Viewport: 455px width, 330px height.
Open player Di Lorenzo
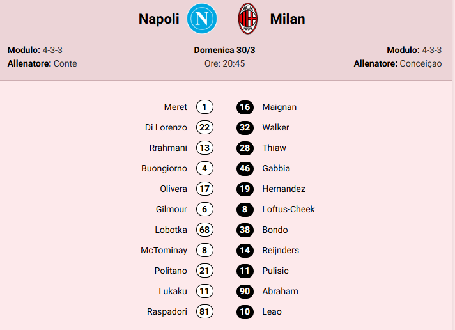tap(166, 127)
